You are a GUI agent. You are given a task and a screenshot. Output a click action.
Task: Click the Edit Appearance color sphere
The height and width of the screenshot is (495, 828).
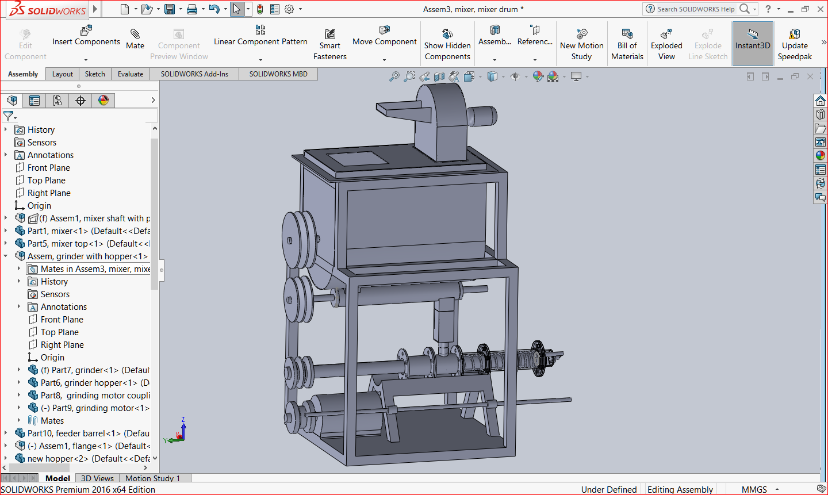(538, 76)
